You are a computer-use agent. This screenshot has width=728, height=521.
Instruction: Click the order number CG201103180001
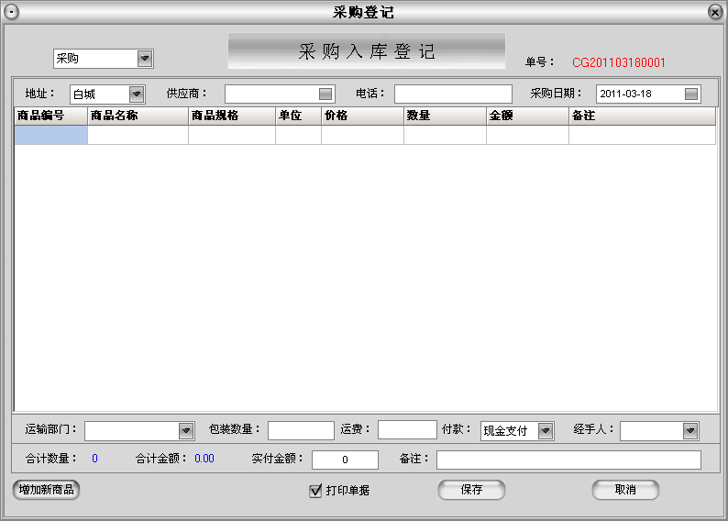pyautogui.click(x=618, y=62)
